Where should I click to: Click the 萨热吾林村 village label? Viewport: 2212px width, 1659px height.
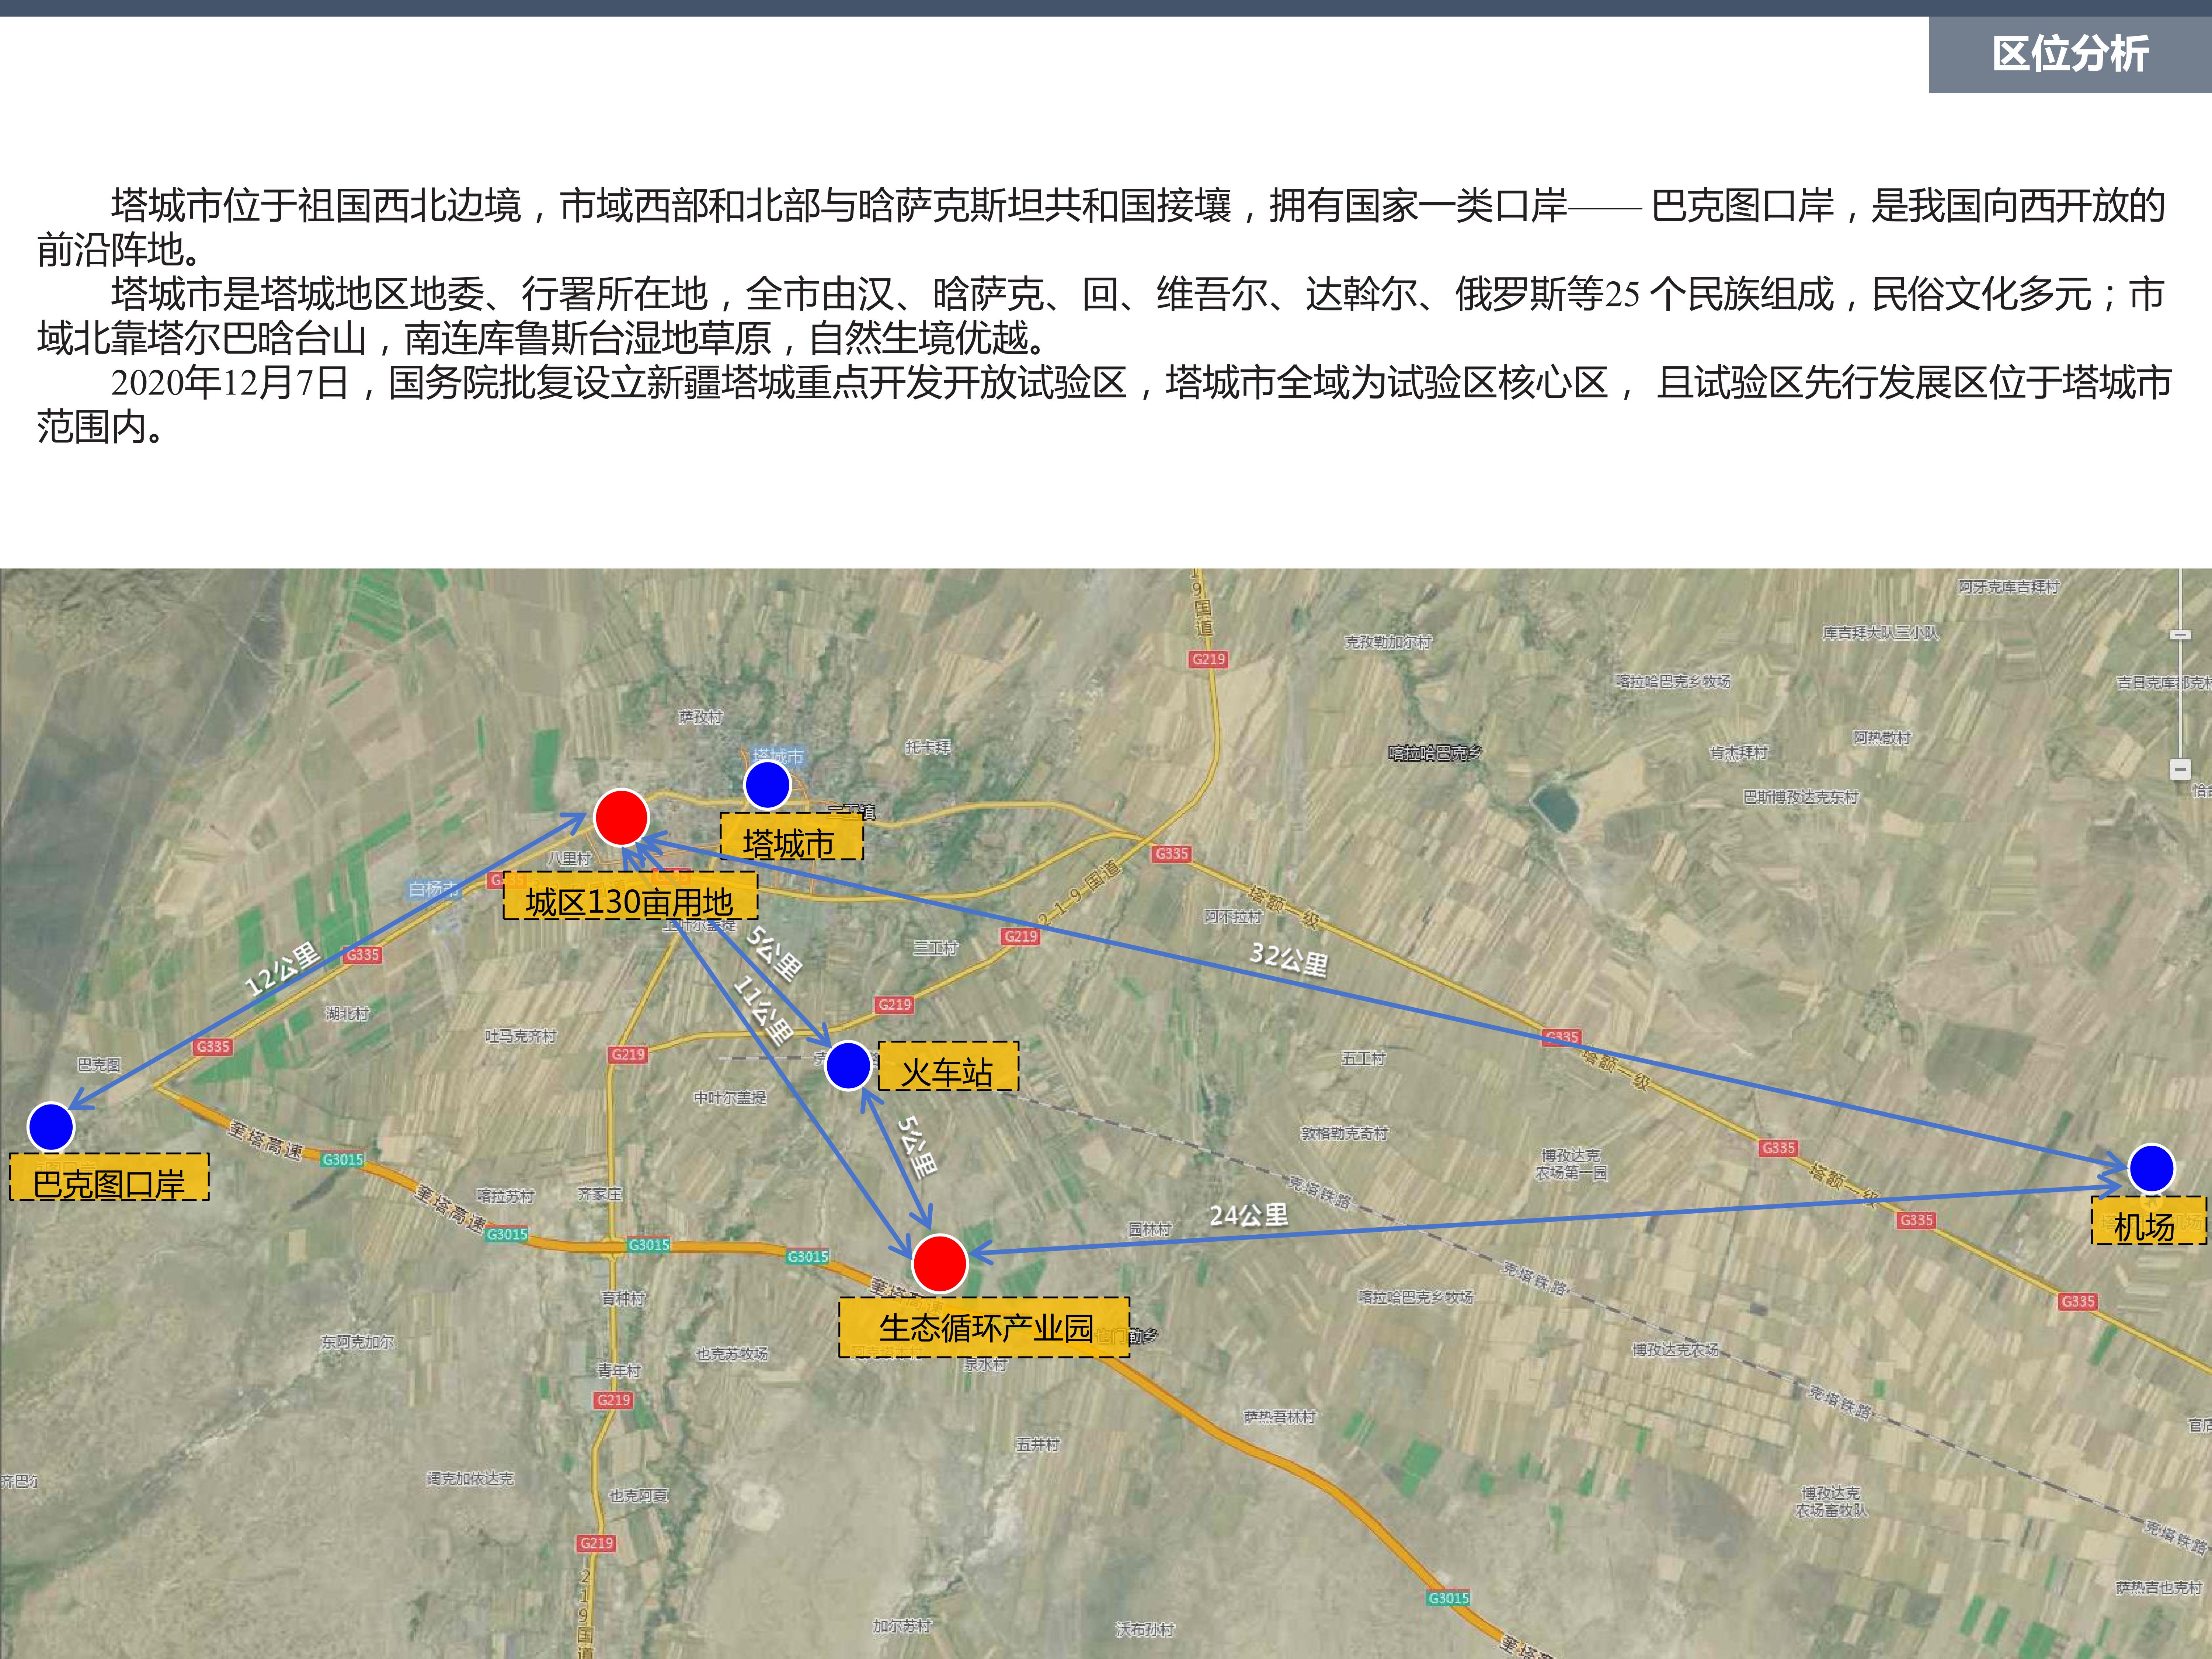[1280, 1417]
